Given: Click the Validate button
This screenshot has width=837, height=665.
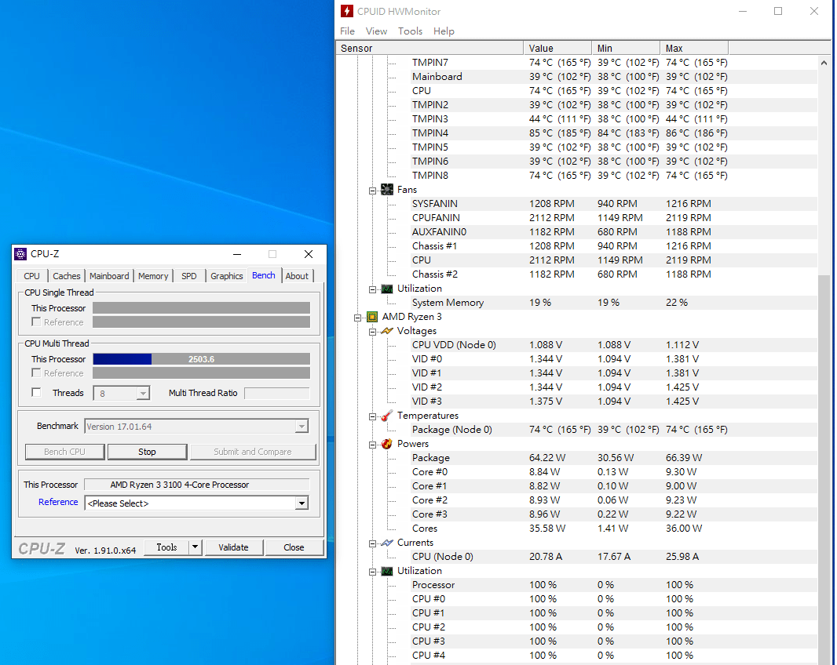Looking at the screenshot, I should [x=233, y=547].
